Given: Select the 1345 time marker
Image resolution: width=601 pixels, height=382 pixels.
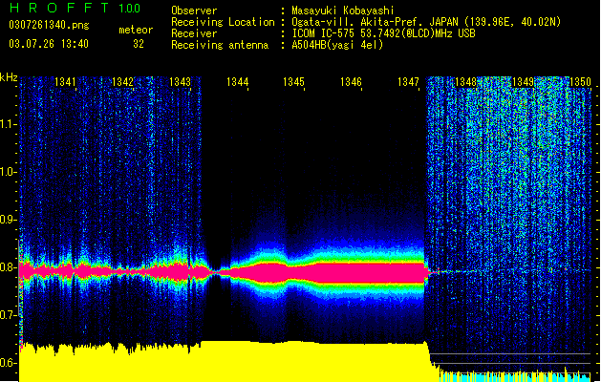Looking at the screenshot, I should pyautogui.click(x=293, y=82).
